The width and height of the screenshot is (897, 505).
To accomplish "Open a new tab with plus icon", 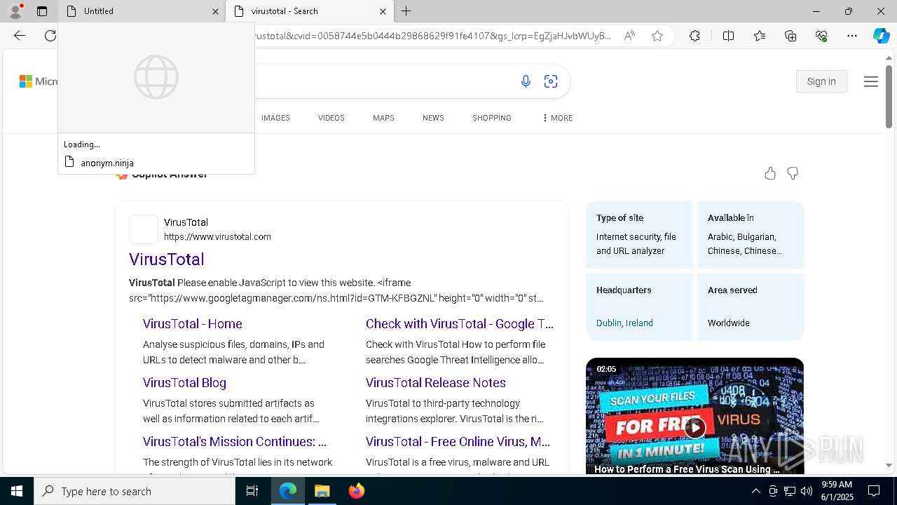I will (406, 11).
